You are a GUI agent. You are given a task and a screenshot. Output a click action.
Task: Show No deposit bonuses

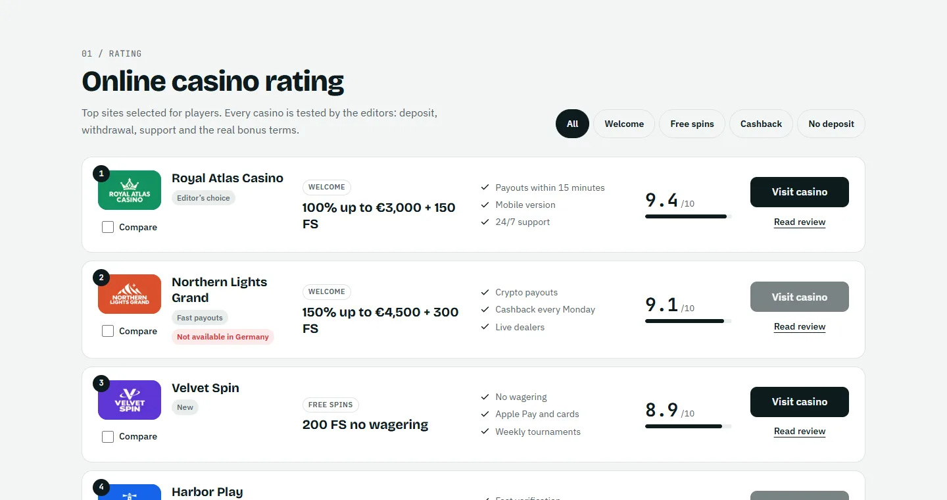coord(831,124)
